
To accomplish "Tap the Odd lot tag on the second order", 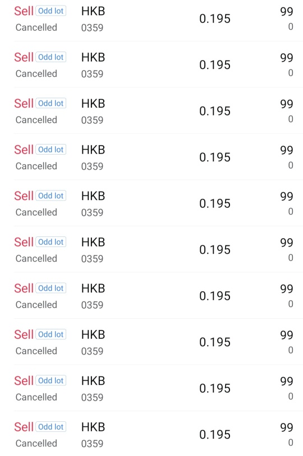I will click(51, 57).
